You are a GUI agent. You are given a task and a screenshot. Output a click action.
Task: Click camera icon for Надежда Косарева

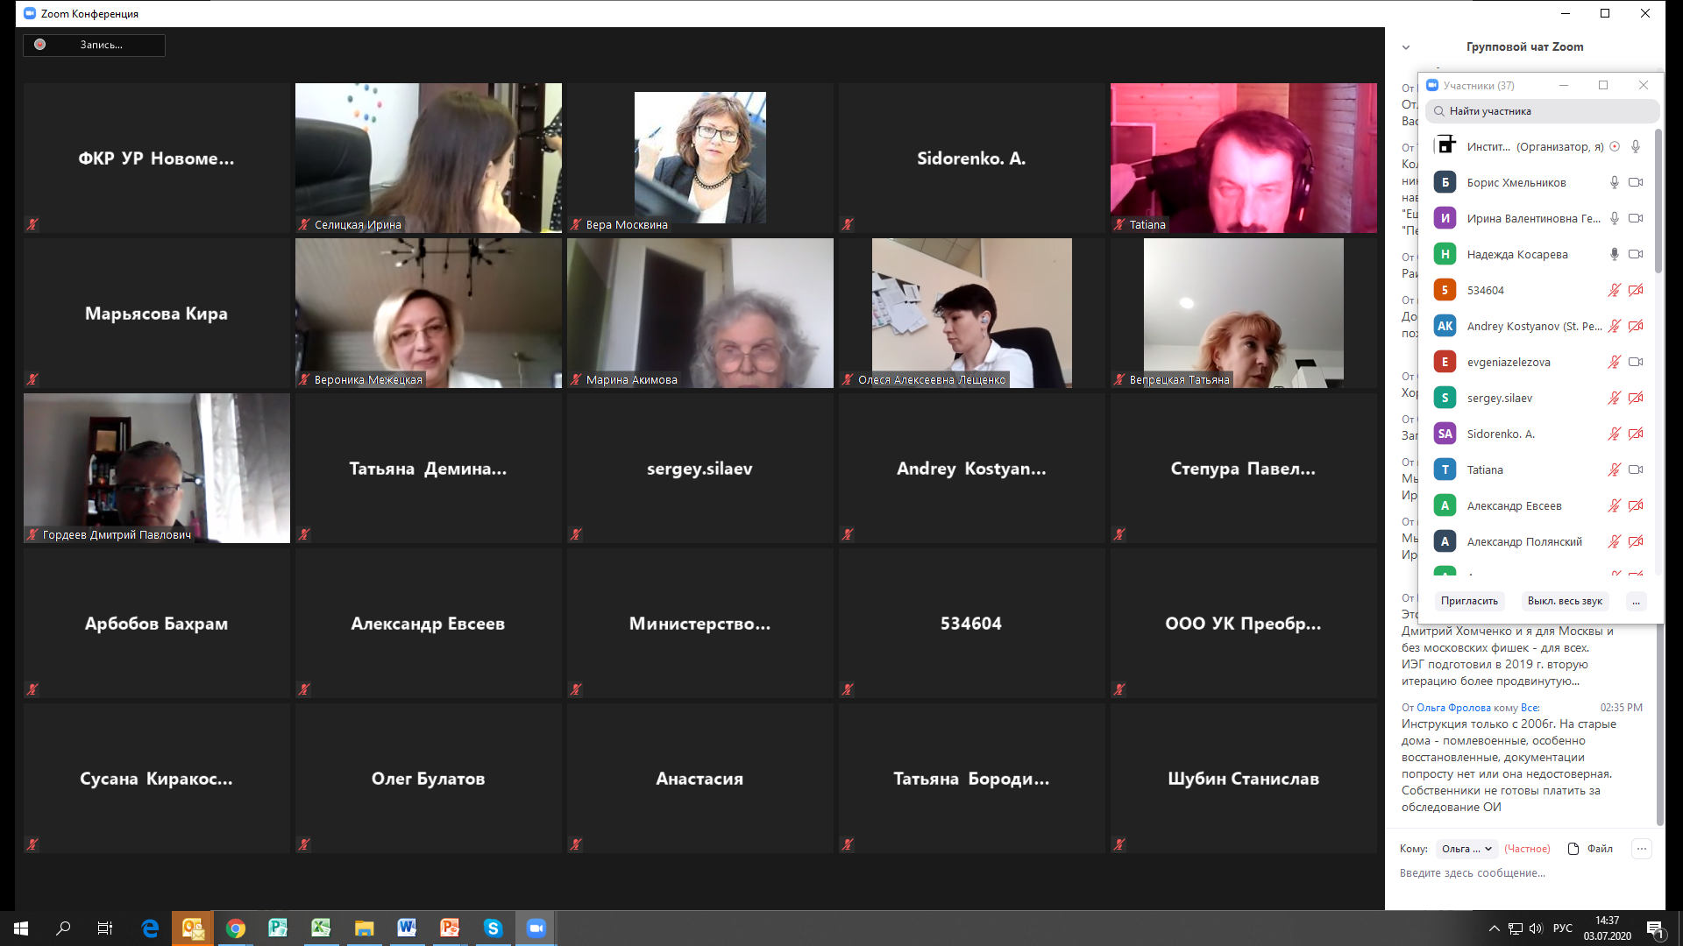1636,254
